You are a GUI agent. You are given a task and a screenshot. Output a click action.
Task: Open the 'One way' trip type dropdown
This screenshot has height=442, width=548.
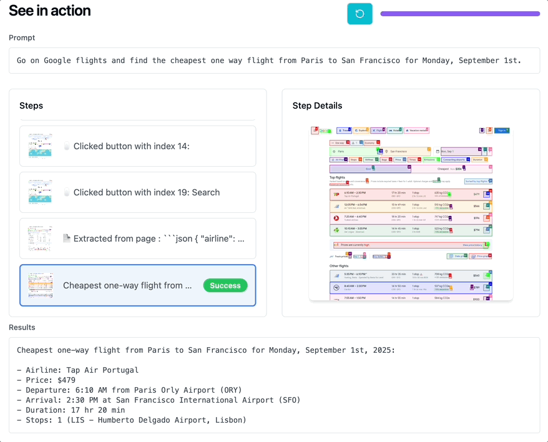340,143
